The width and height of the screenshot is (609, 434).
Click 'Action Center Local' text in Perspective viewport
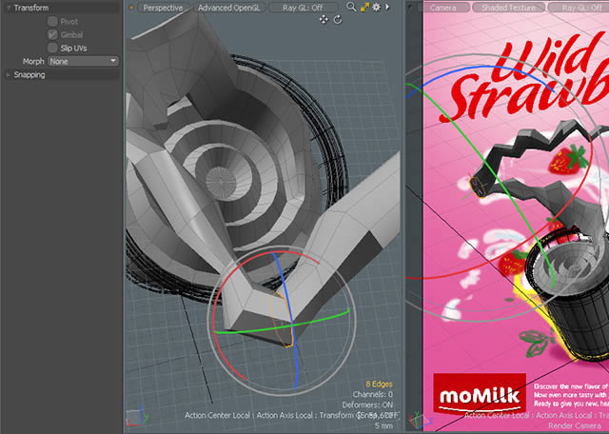pyautogui.click(x=217, y=415)
